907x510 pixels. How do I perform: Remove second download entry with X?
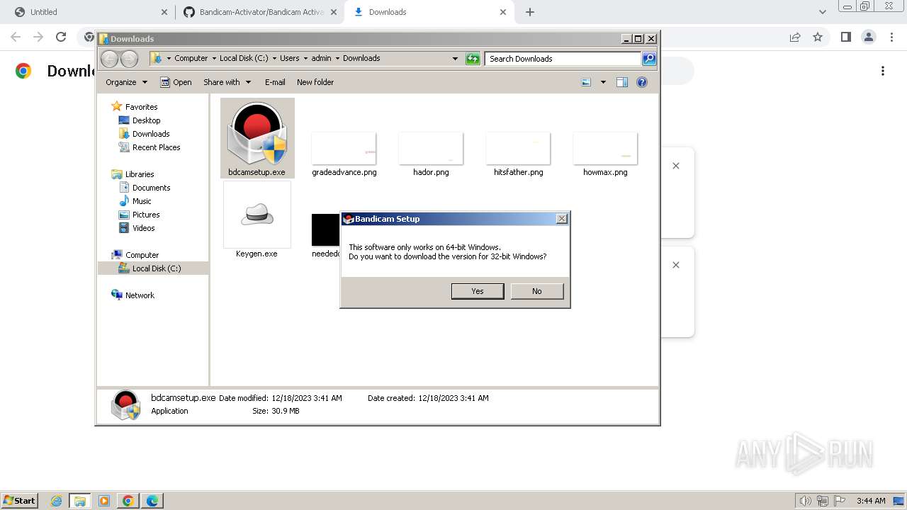point(676,265)
